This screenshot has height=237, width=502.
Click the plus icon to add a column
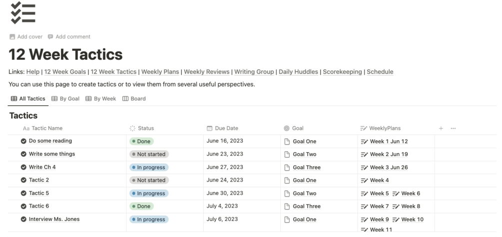[x=441, y=128]
